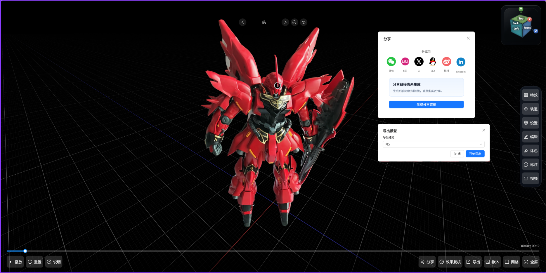Share to Bilibili (B站)
Screen dimensions: 546x273
[405, 62]
